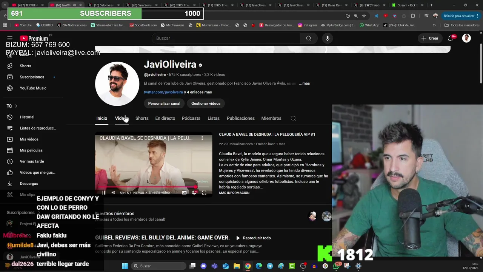The width and height of the screenshot is (483, 272).
Task: Switch to the Listas tab
Action: pyautogui.click(x=214, y=118)
